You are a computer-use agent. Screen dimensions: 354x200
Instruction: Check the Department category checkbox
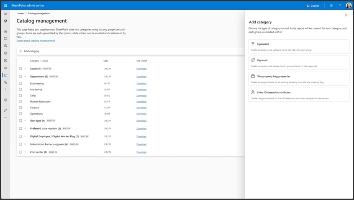click(21, 76)
